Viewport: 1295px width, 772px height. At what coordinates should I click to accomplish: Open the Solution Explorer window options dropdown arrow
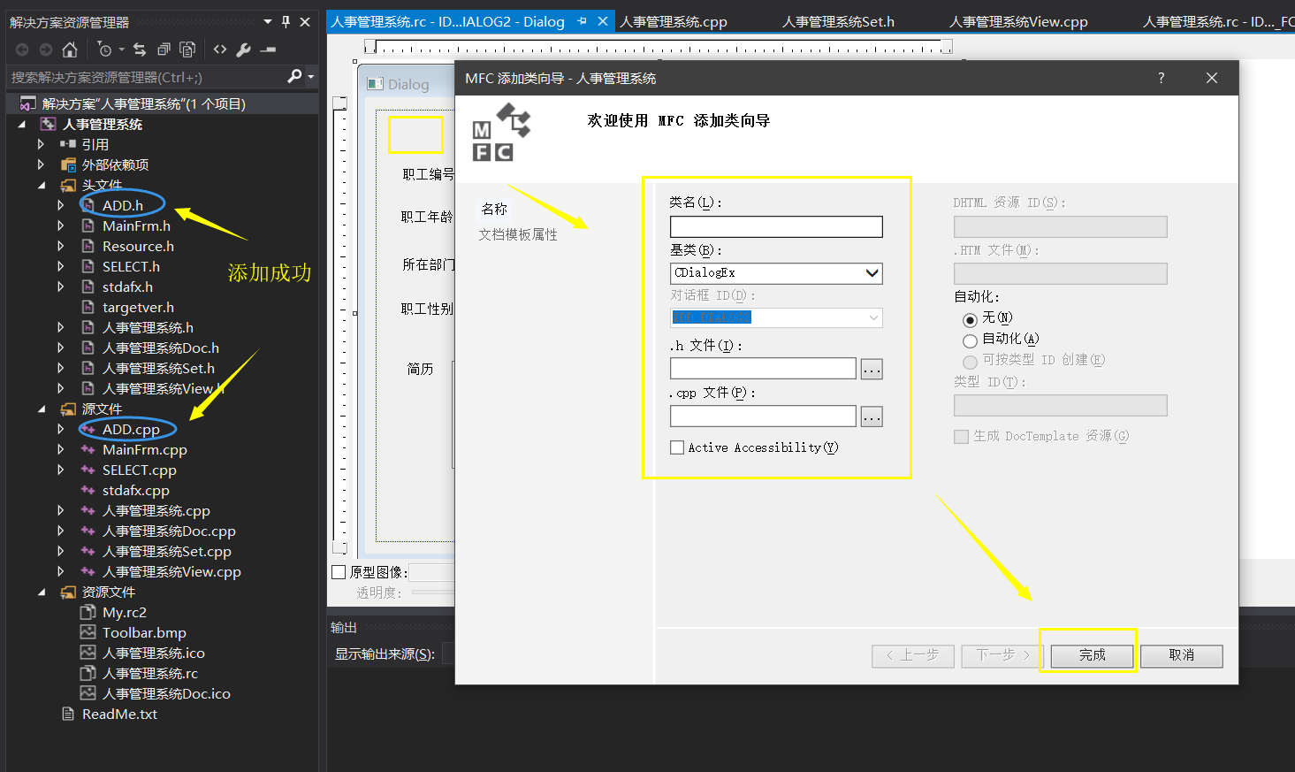pyautogui.click(x=268, y=21)
